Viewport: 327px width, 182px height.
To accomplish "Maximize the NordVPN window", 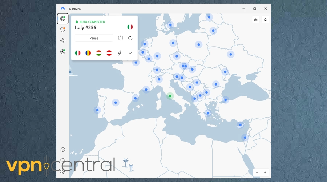I will click(x=255, y=9).
